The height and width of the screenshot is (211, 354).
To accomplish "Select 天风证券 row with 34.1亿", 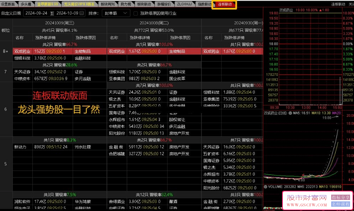I will (59, 72).
